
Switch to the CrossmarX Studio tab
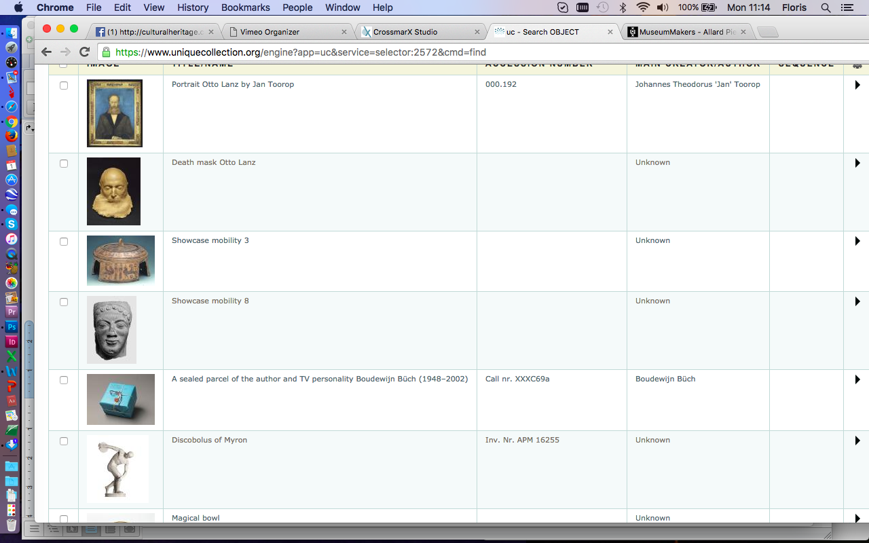tap(405, 32)
